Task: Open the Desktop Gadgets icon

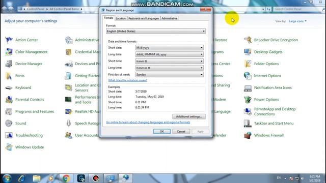Action: [x=248, y=52]
